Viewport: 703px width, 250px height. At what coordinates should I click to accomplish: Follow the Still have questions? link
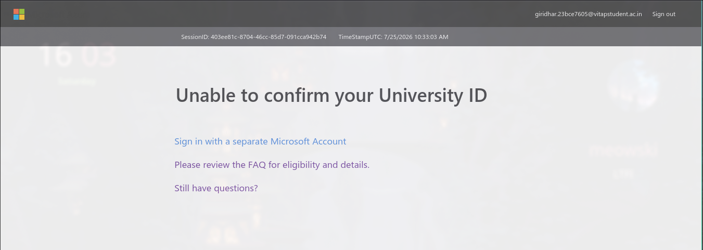(x=216, y=188)
